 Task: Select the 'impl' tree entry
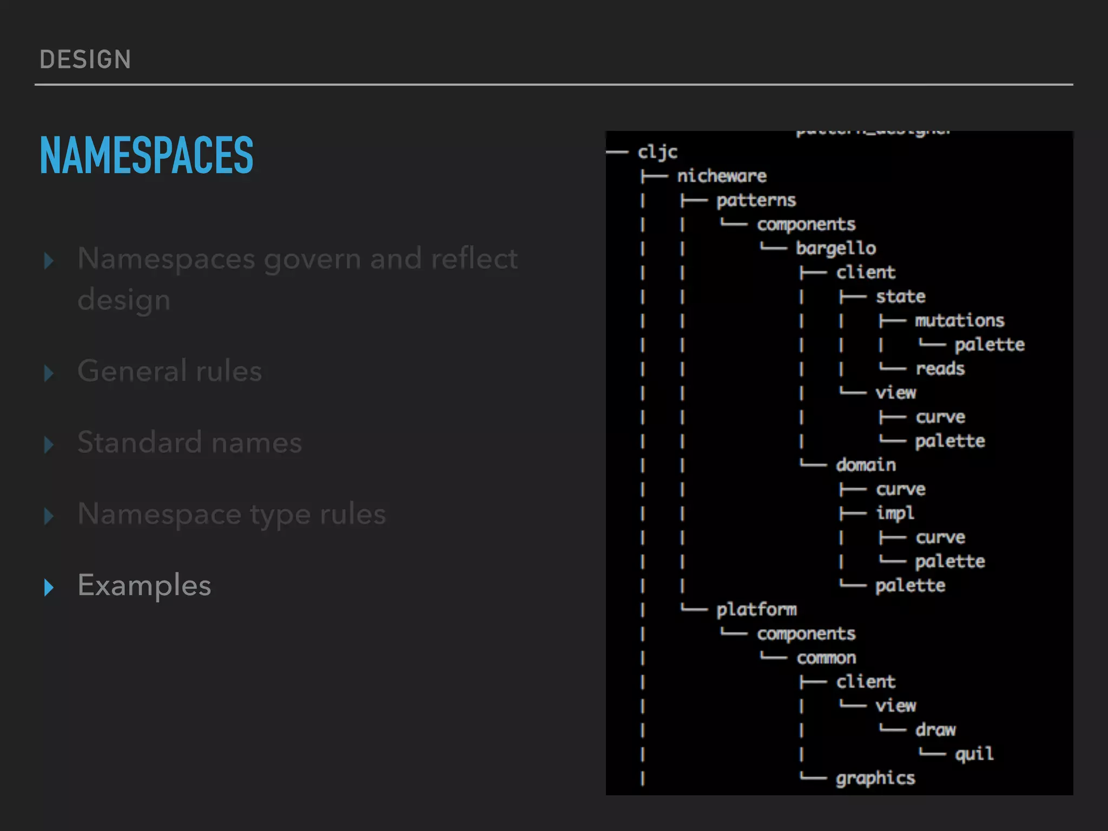895,513
